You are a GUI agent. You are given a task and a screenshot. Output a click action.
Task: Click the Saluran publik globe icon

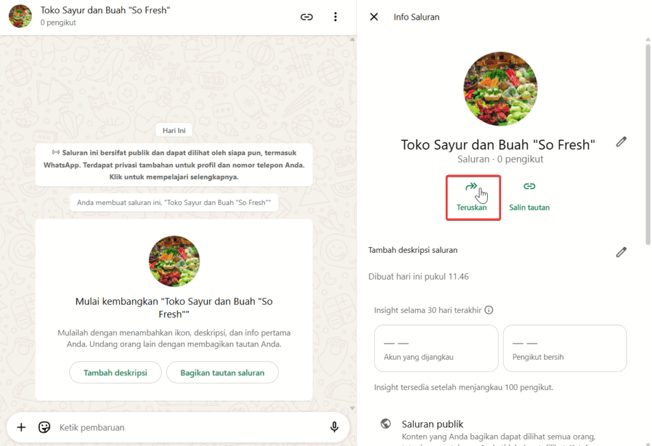pyautogui.click(x=385, y=424)
